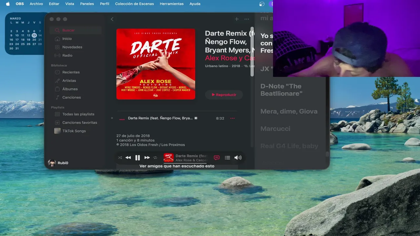This screenshot has width=420, height=236.
Task: Open the Vista menu
Action: (70, 4)
